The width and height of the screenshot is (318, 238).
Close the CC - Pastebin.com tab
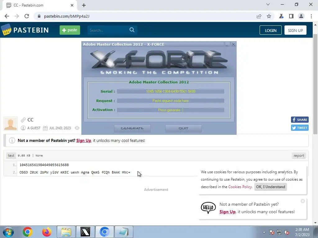point(72,5)
